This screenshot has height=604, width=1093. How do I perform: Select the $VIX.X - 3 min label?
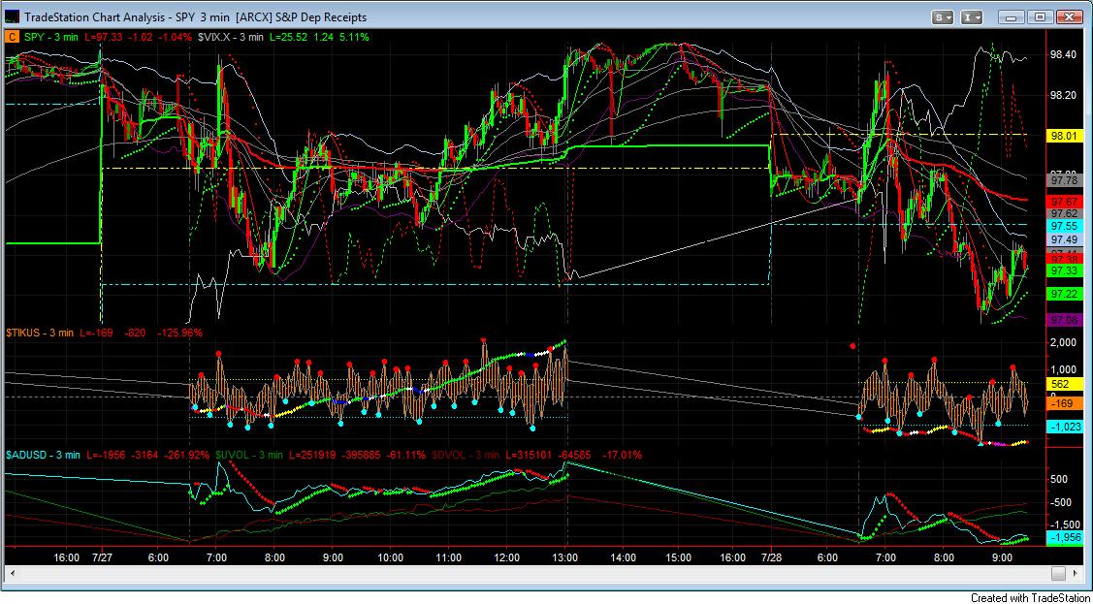point(231,37)
